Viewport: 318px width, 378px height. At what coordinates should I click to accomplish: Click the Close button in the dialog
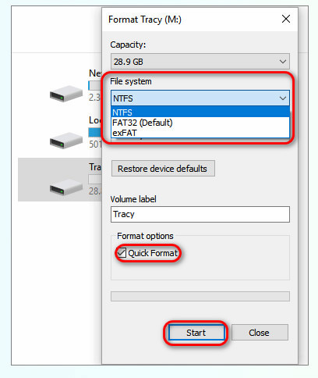260,333
